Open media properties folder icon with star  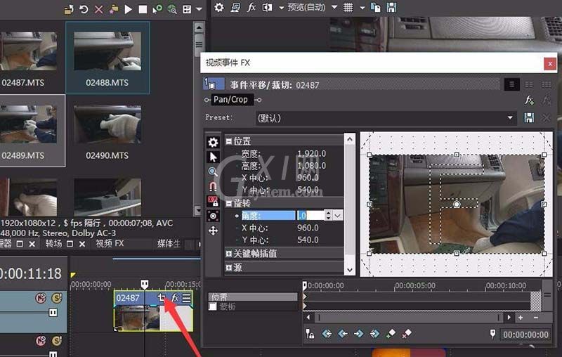[x=114, y=9]
